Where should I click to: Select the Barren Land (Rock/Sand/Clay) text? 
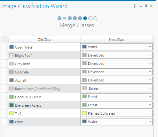38,89
